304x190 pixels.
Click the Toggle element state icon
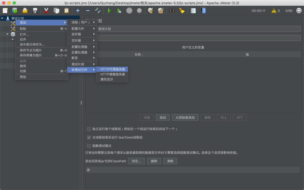98,11
